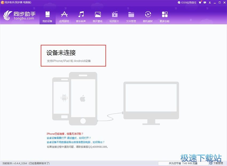Open link about 导出微信信息到电脑

75,142
